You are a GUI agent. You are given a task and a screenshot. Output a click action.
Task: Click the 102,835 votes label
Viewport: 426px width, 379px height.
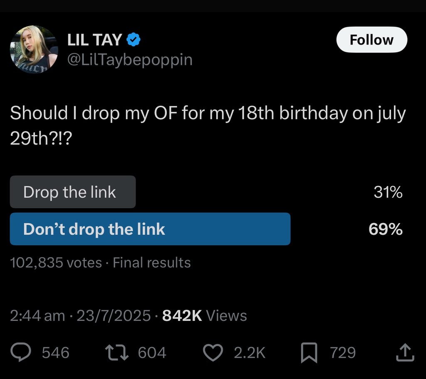click(x=56, y=263)
